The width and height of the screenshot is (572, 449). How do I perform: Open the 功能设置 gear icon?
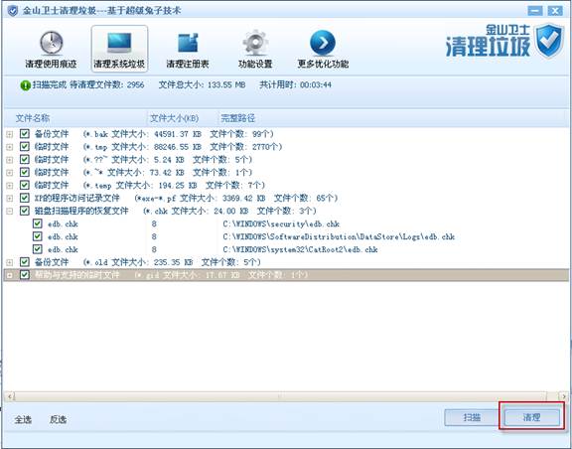[255, 43]
